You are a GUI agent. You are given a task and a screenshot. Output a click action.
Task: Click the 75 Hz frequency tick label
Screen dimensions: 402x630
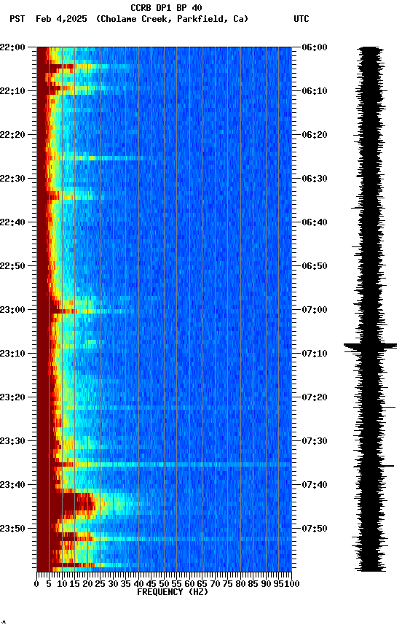(227, 585)
